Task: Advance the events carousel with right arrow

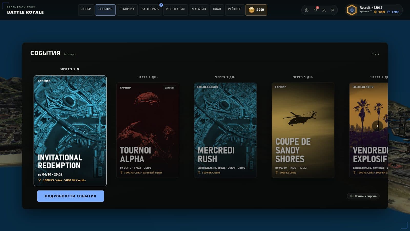Action: 377,126
